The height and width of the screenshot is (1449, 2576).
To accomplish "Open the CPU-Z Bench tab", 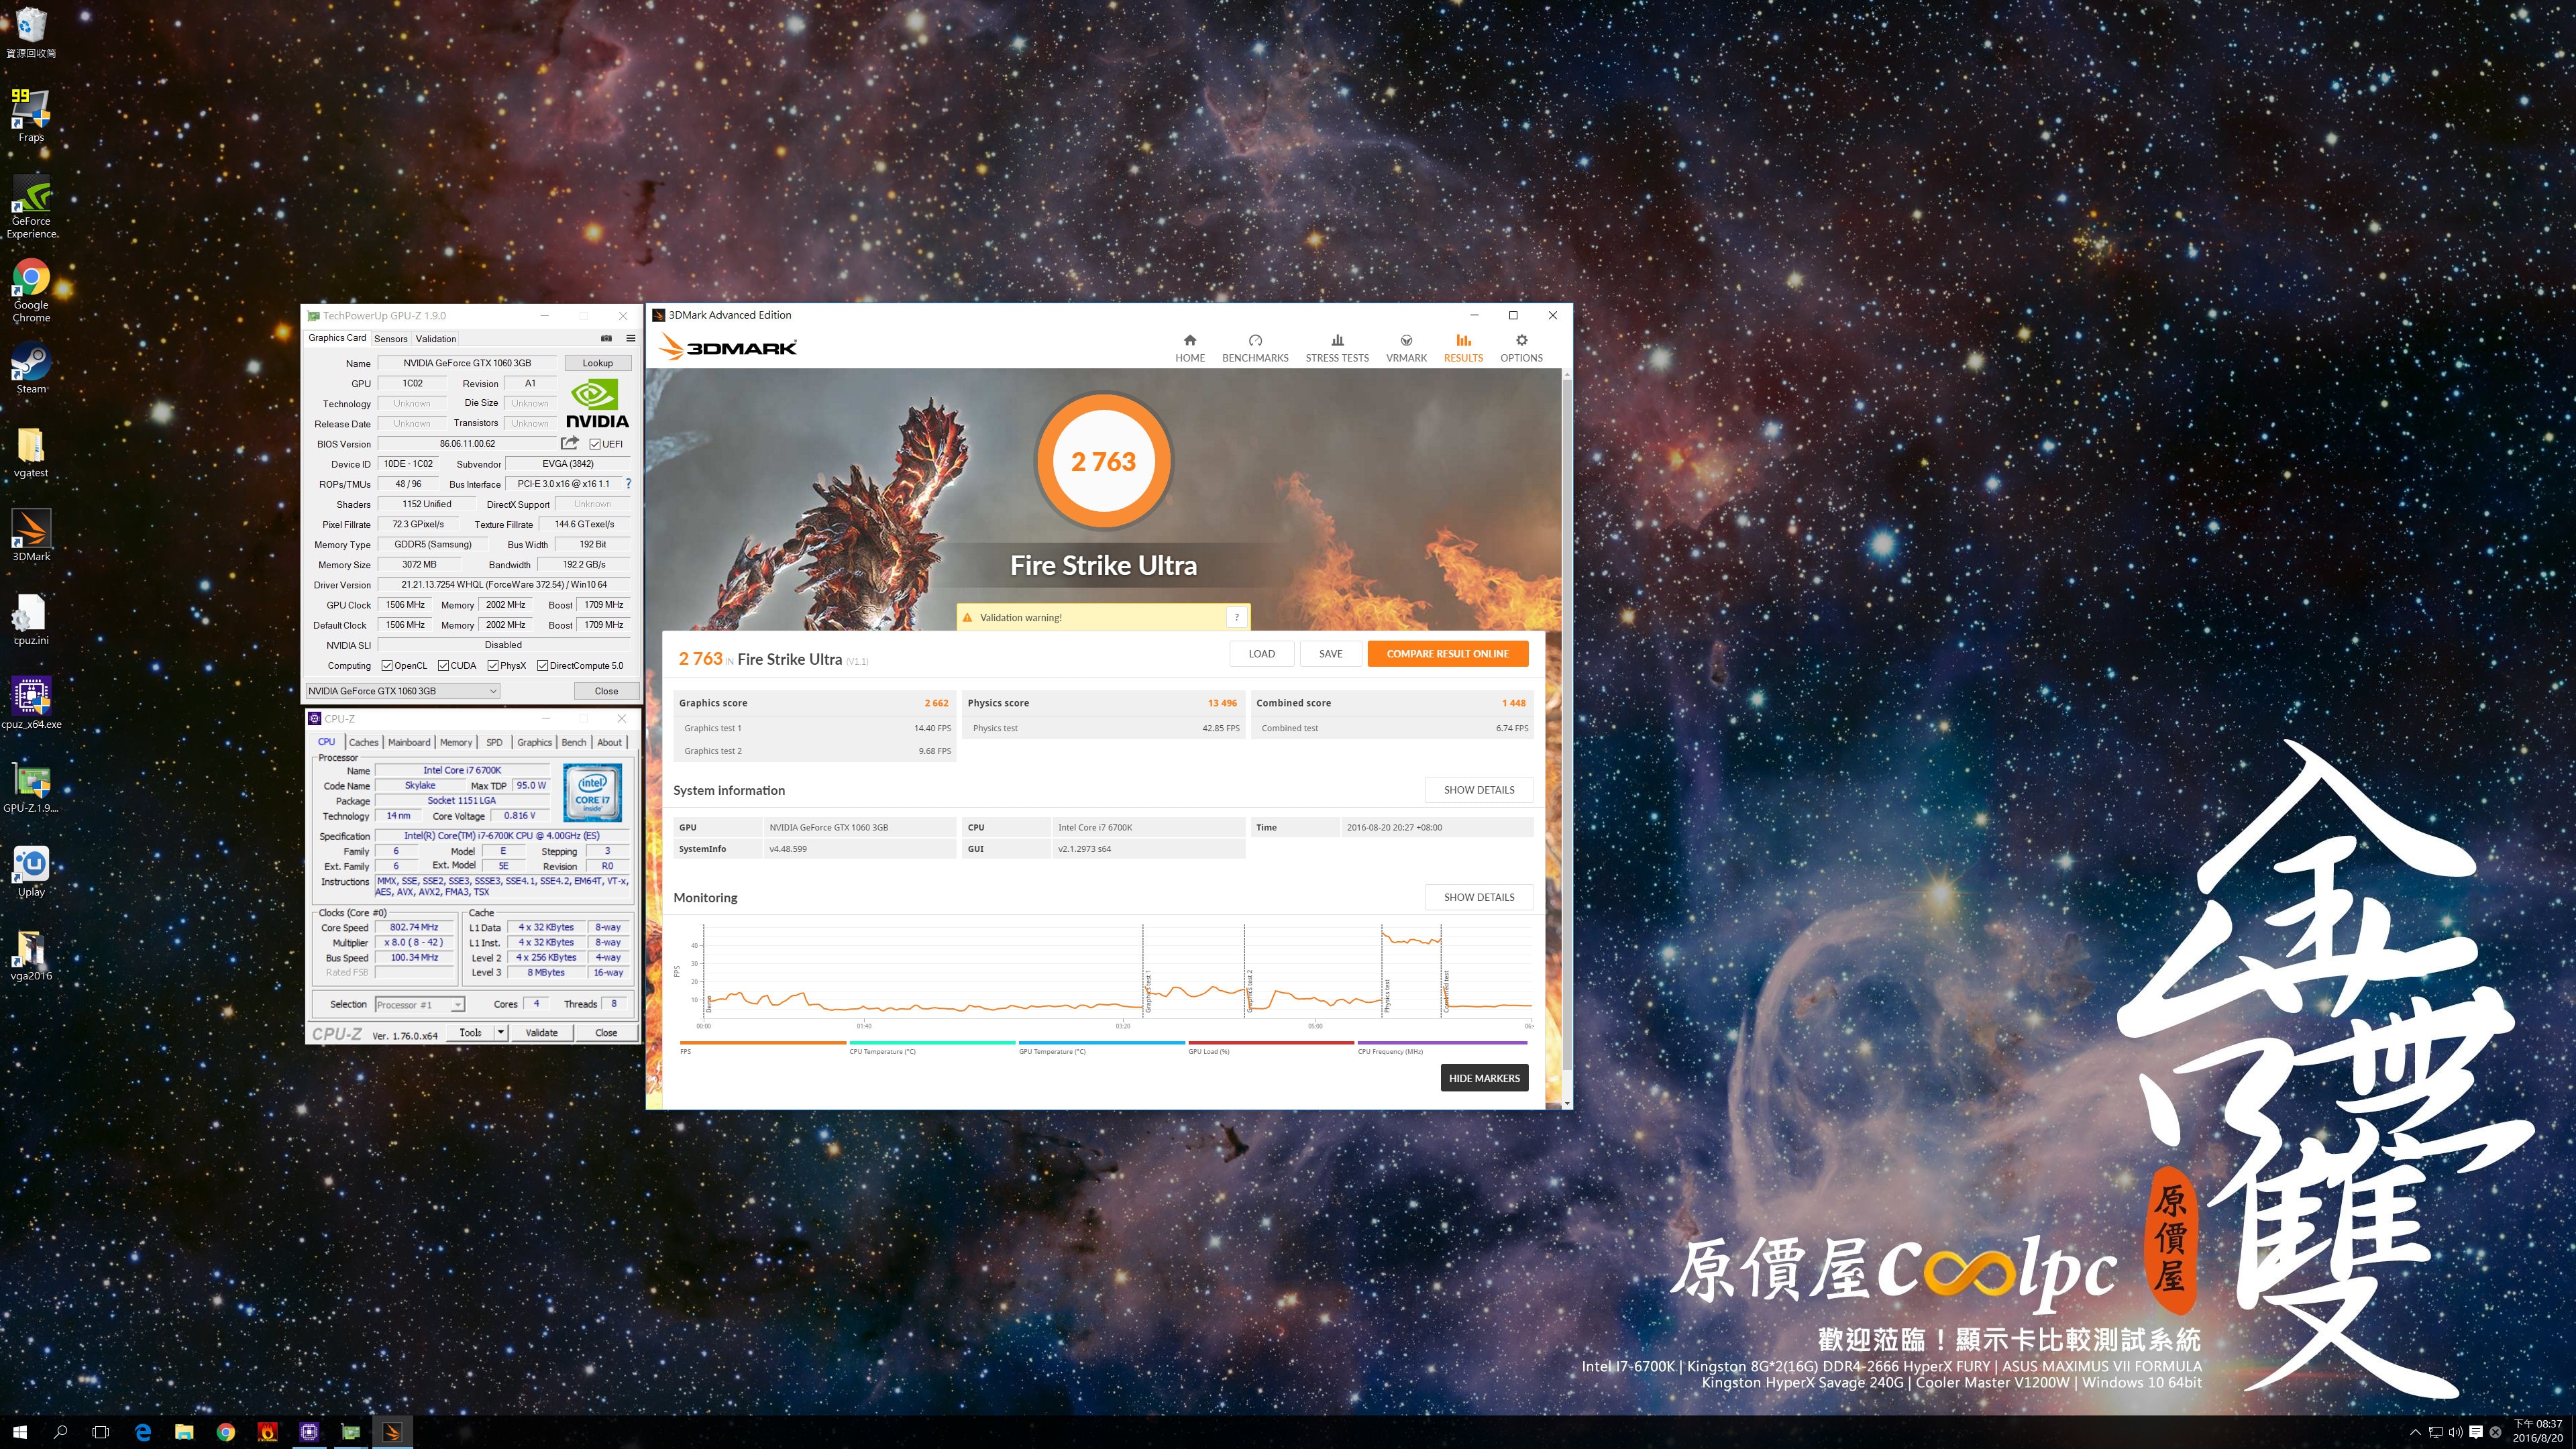I will (574, 742).
